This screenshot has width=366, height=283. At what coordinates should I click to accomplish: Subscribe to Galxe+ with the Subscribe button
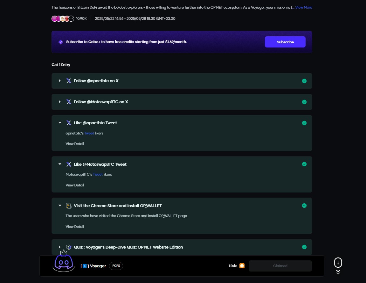tap(285, 42)
